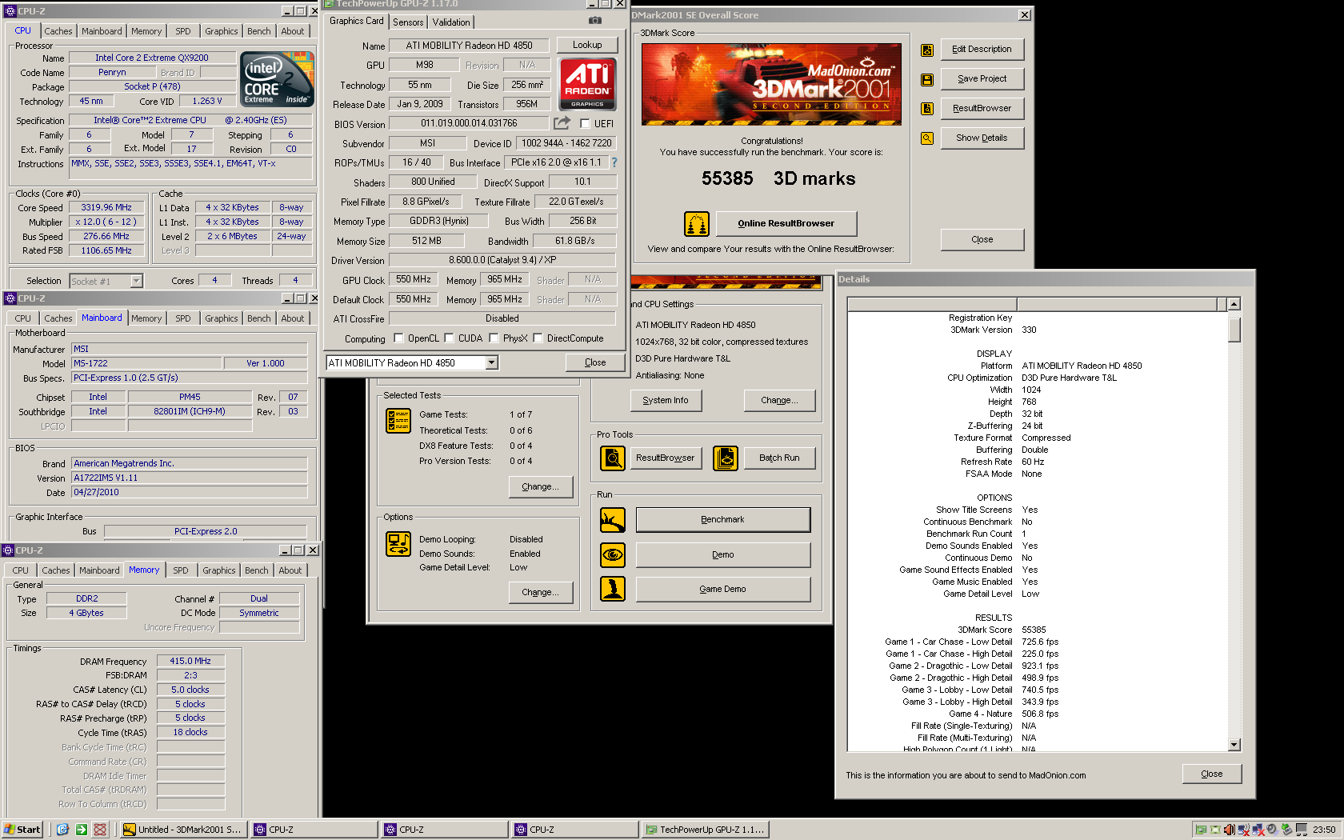Click Close in the Details window
This screenshot has height=840, width=1344.
click(1211, 774)
